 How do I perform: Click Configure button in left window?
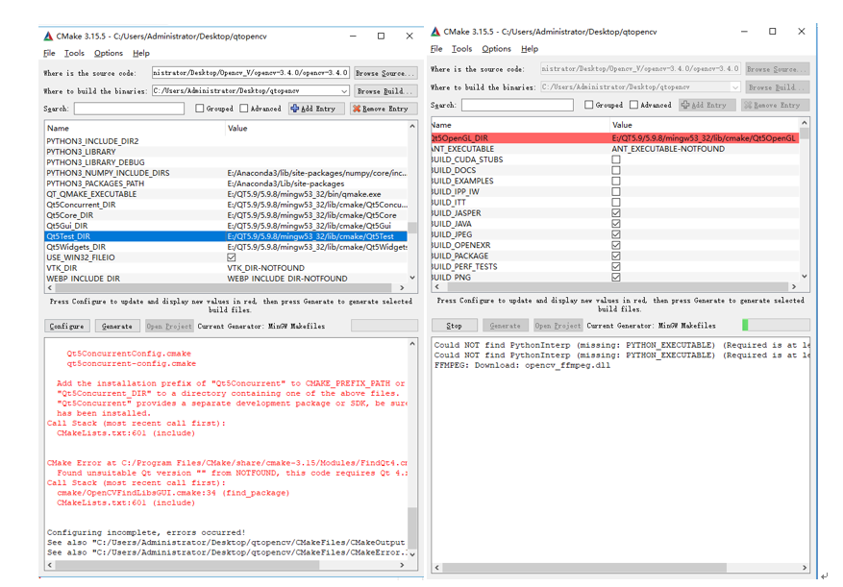(x=66, y=327)
